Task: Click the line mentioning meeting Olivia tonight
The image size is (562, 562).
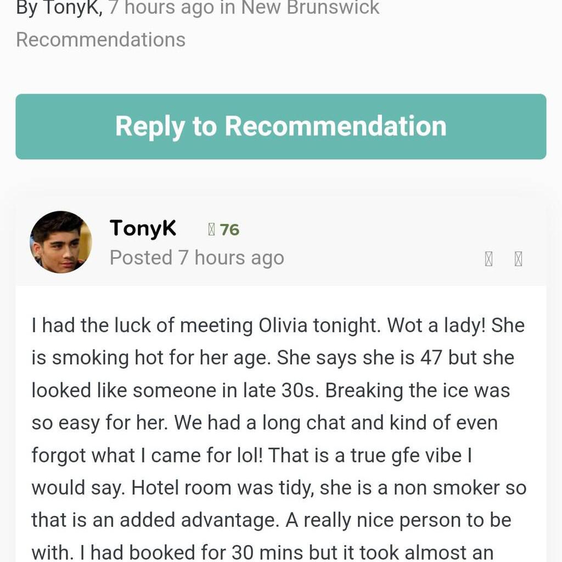Action: (x=278, y=325)
